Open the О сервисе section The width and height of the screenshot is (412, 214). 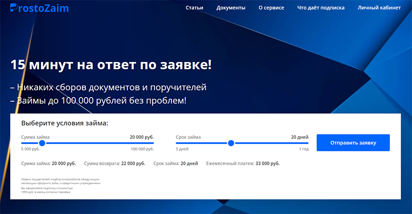click(x=271, y=8)
